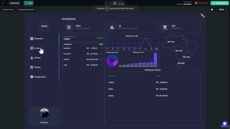Screen dimensions: 230x129
Task: Expand the web category row chevron
Action: [x=101, y=65]
